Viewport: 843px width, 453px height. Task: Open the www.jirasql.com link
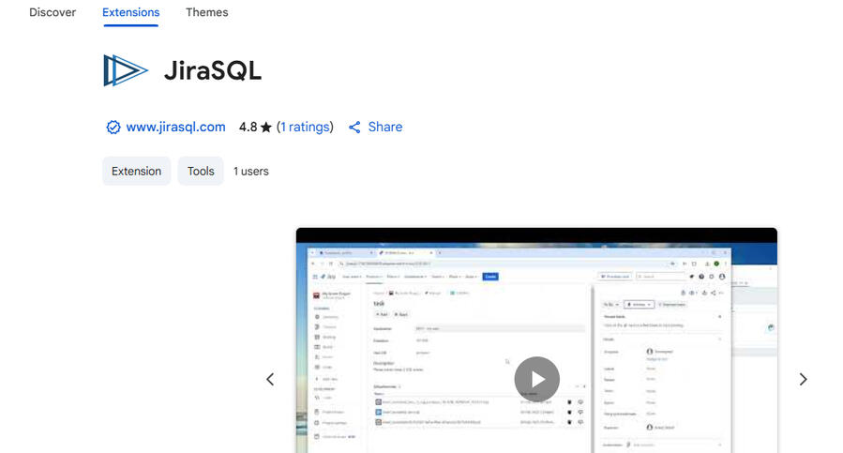(175, 127)
